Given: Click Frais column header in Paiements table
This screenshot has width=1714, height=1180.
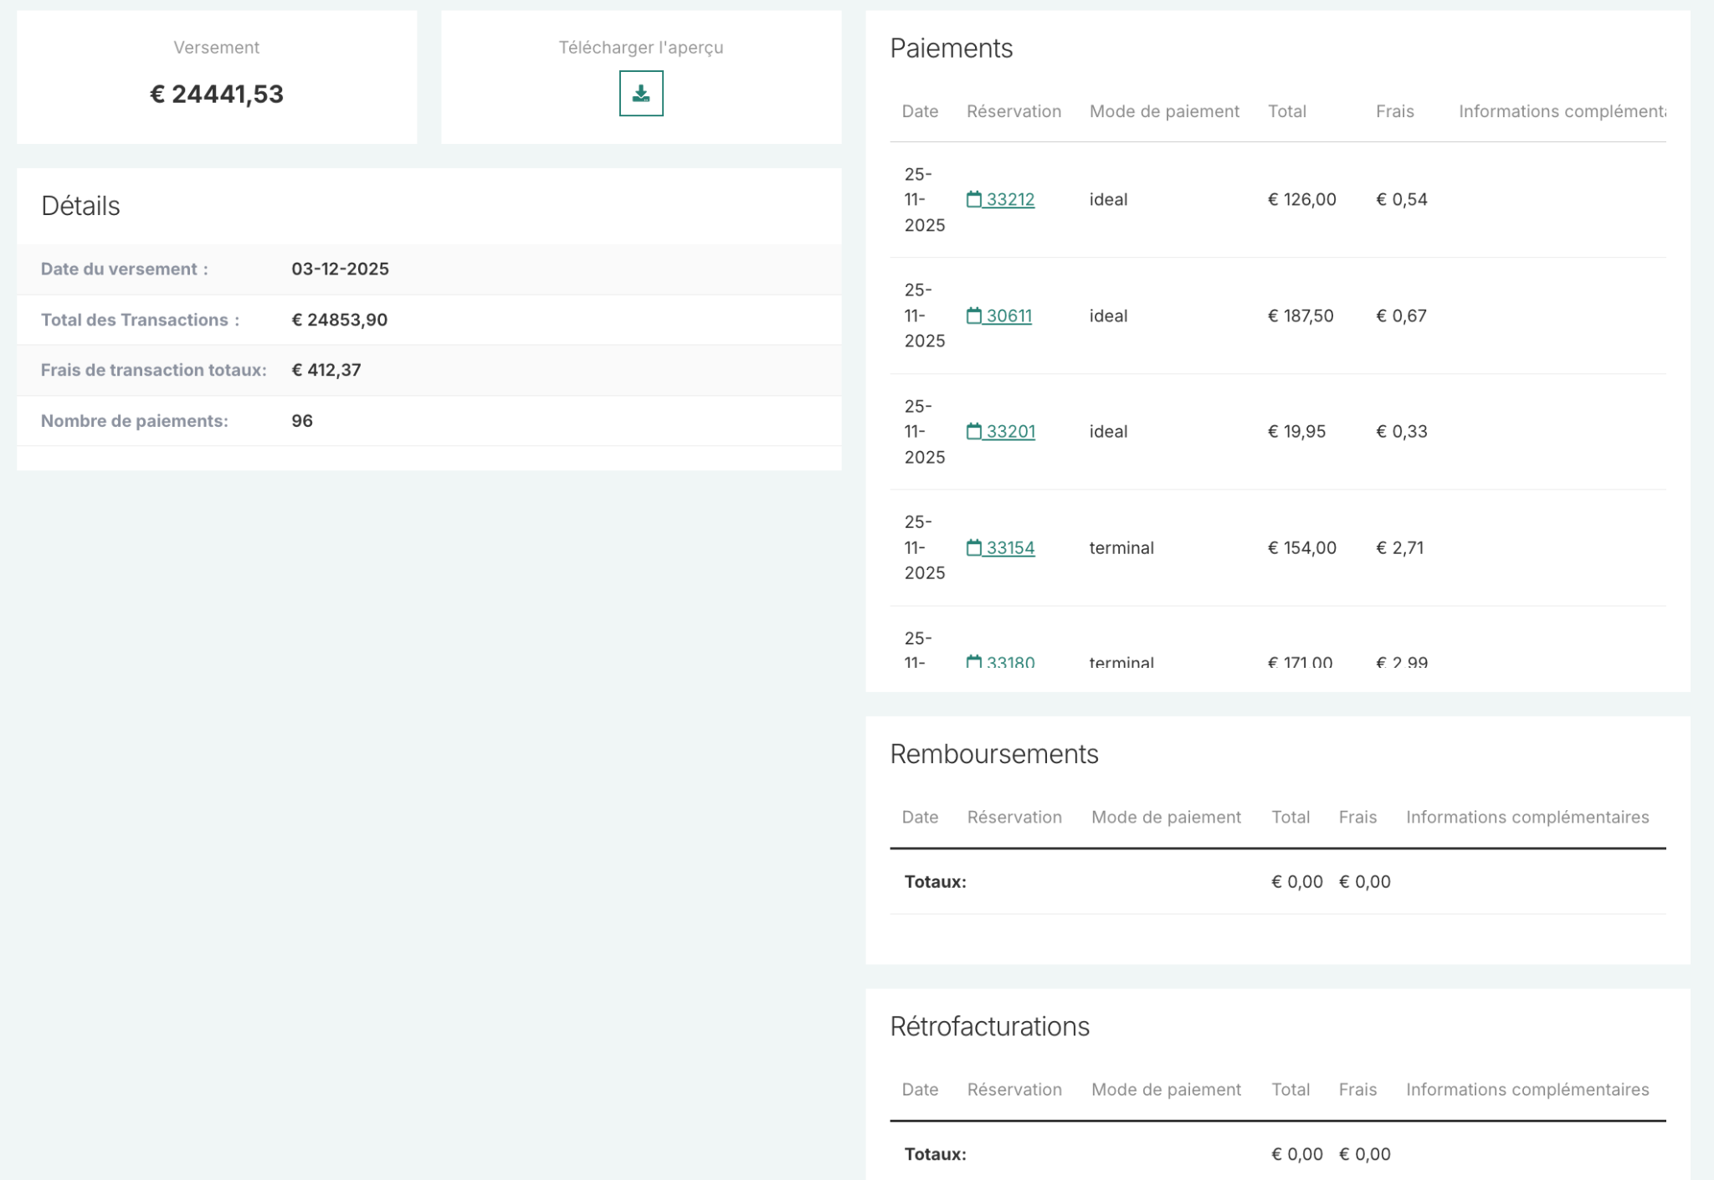Looking at the screenshot, I should coord(1394,111).
